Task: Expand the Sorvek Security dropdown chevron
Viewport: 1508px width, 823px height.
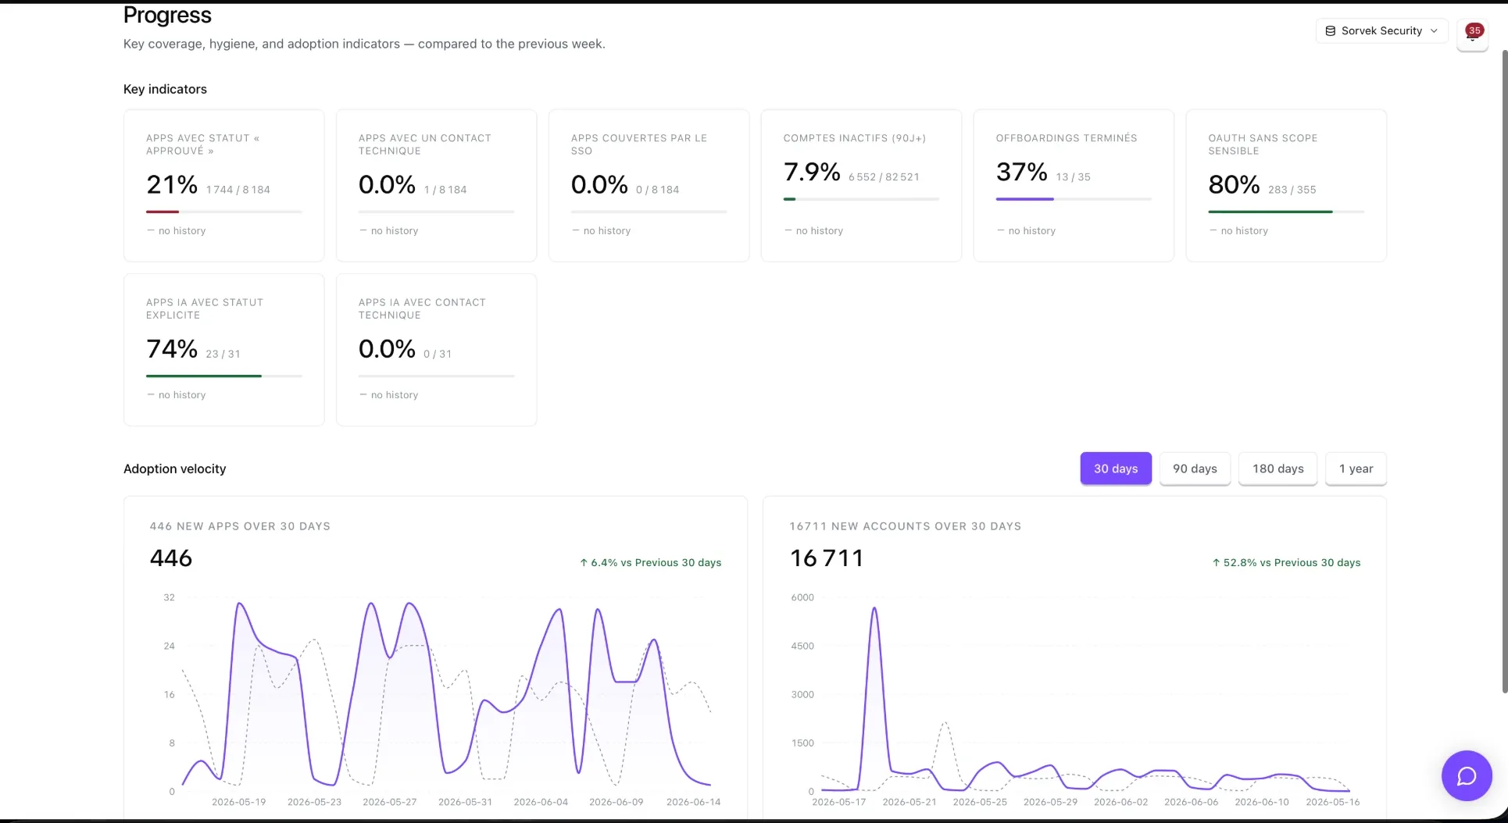Action: pyautogui.click(x=1434, y=31)
